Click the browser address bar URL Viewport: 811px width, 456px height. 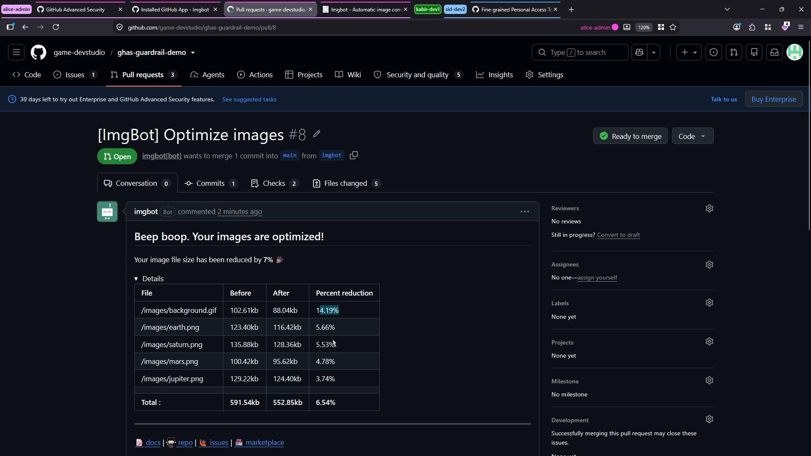202,27
